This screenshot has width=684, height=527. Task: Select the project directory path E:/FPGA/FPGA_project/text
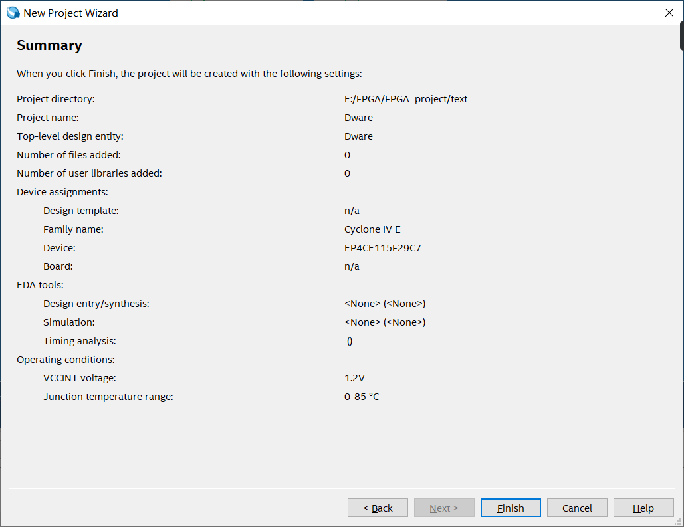(x=405, y=99)
